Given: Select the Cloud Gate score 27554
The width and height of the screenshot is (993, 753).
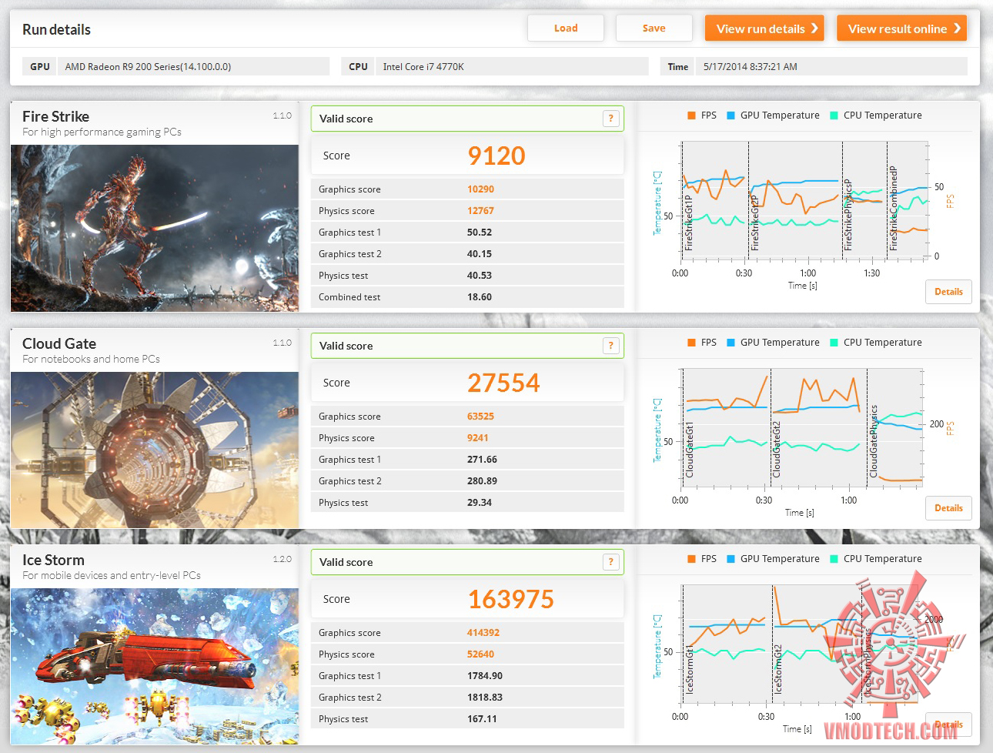Looking at the screenshot, I should pyautogui.click(x=503, y=383).
